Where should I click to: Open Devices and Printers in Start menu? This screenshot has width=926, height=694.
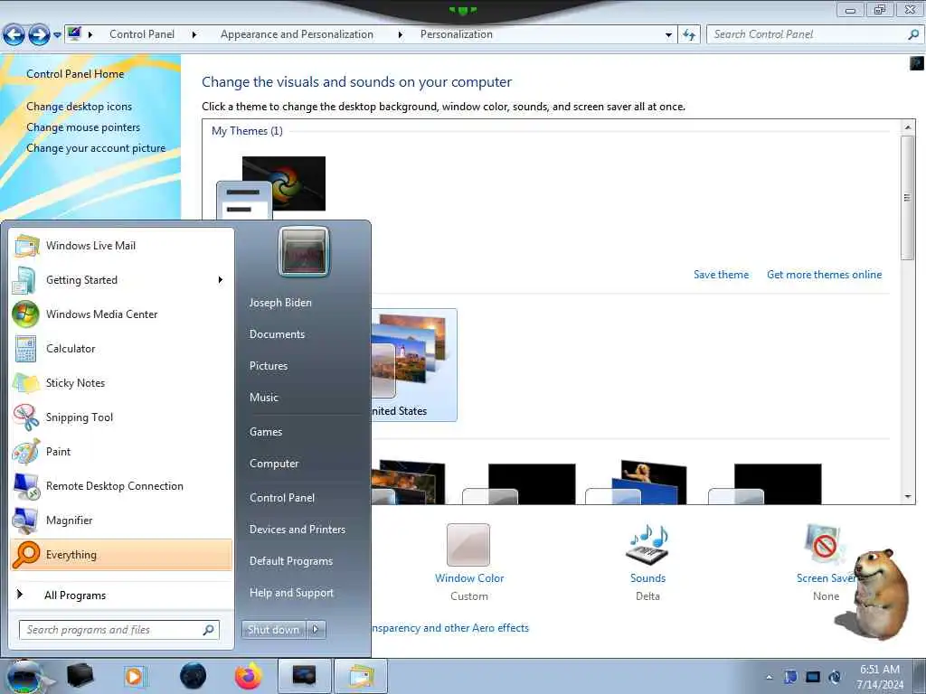point(297,530)
